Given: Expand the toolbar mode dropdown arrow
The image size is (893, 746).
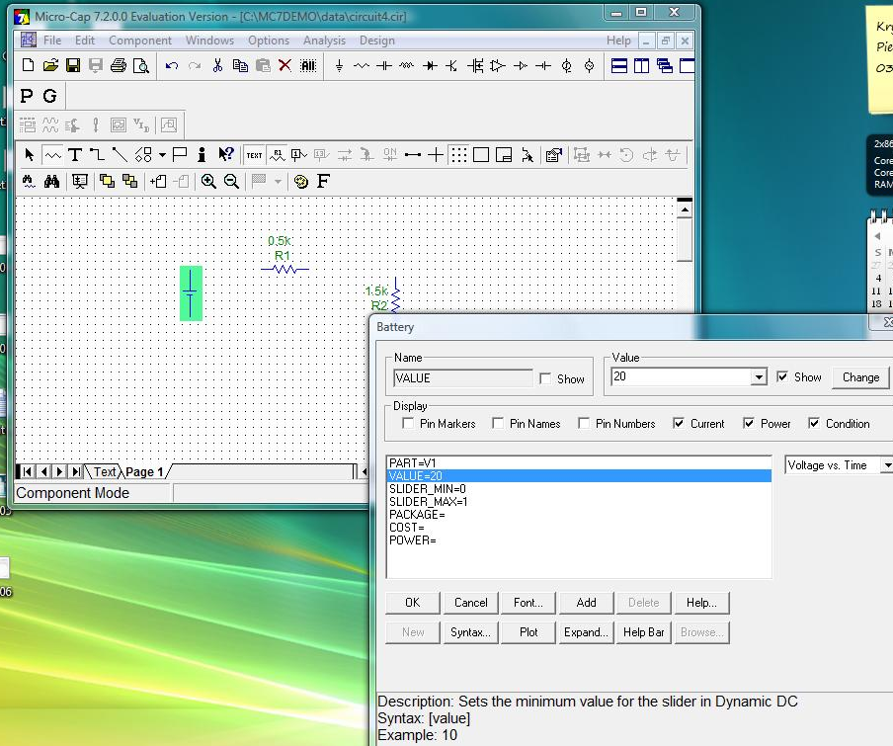Looking at the screenshot, I should pos(162,155).
